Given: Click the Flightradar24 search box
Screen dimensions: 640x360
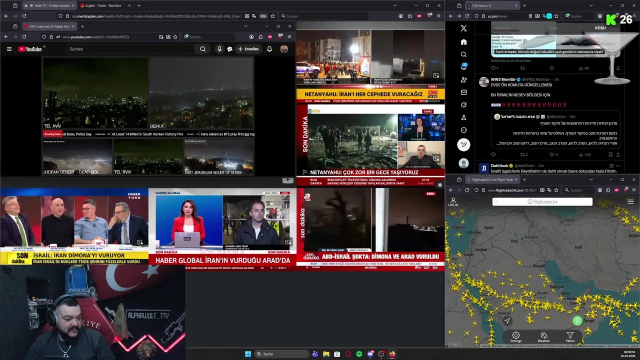Looking at the screenshot, I should (x=542, y=201).
